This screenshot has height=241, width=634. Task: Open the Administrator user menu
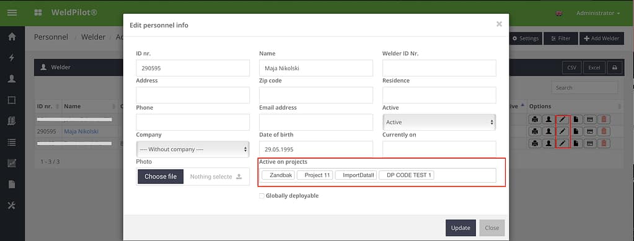[598, 14]
